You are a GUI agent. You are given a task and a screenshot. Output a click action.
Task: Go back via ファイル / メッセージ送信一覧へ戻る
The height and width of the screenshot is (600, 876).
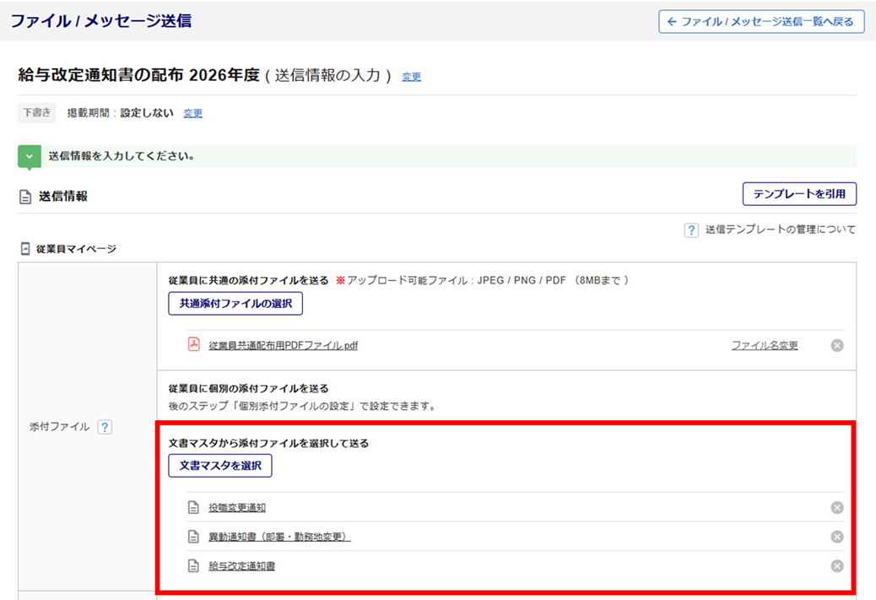point(761,22)
